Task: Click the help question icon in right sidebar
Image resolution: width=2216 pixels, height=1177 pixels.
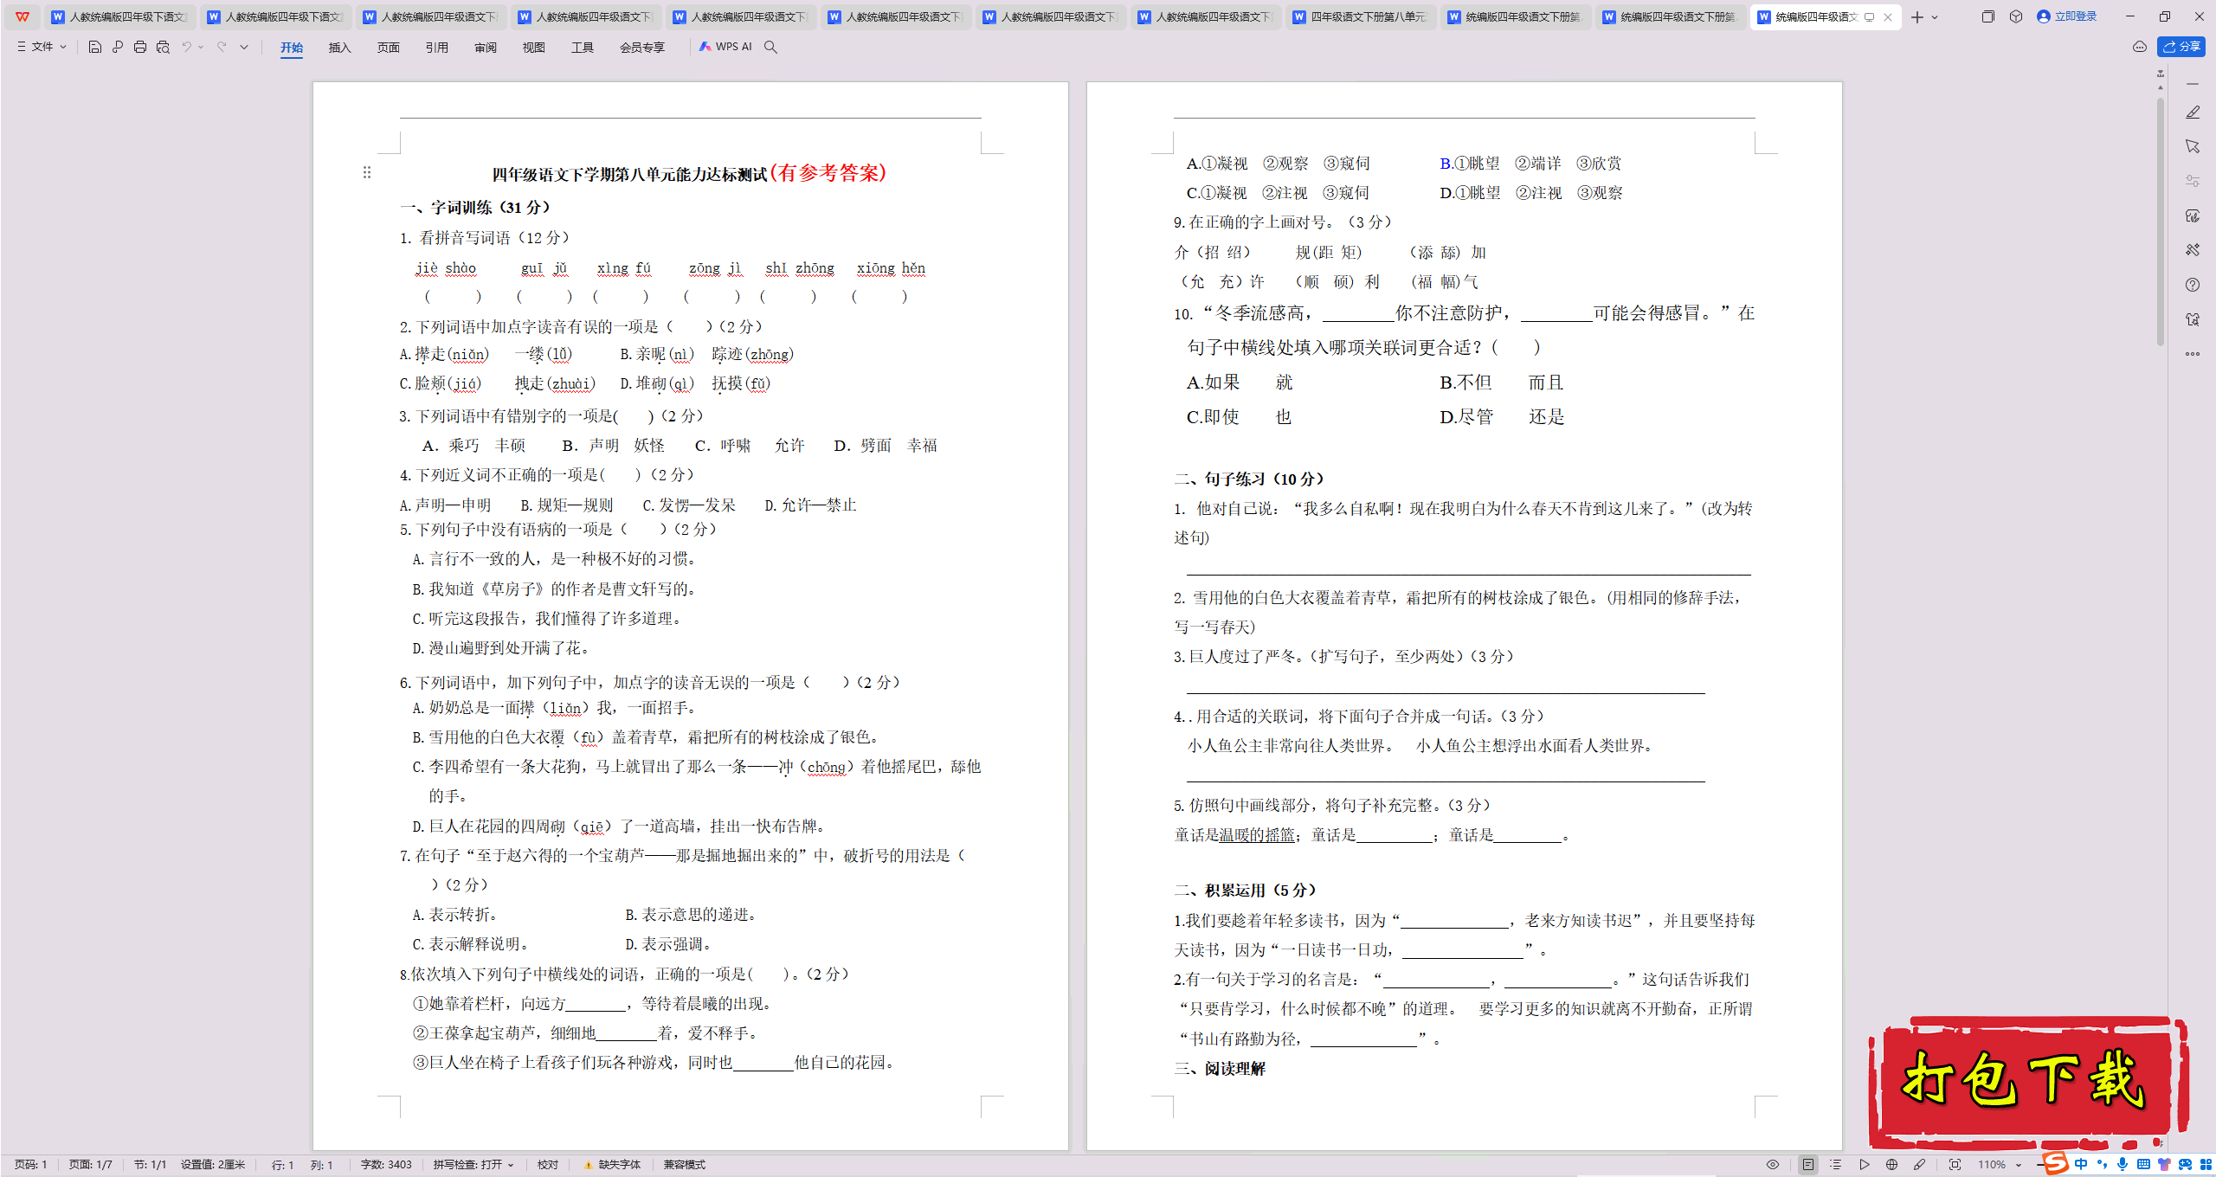Action: (2193, 285)
